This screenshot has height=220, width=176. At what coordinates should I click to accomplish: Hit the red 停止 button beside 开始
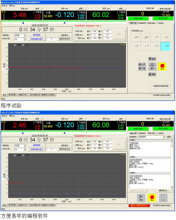coord(152,198)
